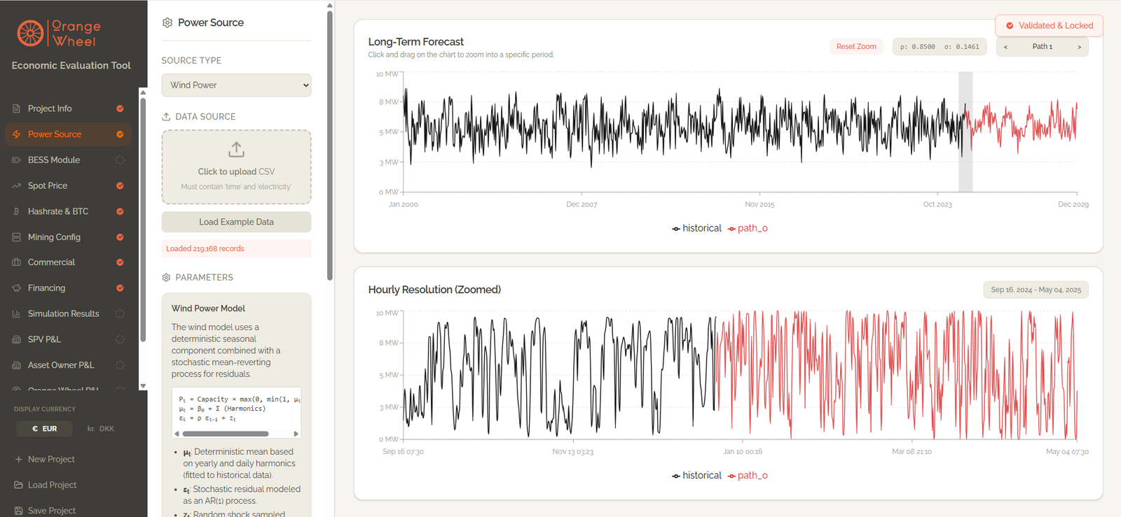This screenshot has height=517, width=1121.
Task: Open the BESS Module section
Action: pyautogui.click(x=68, y=160)
